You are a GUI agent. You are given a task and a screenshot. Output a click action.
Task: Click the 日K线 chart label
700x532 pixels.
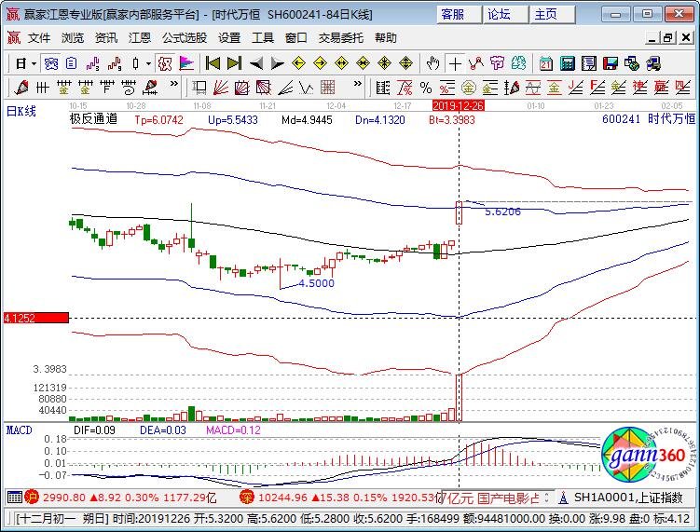coord(21,112)
